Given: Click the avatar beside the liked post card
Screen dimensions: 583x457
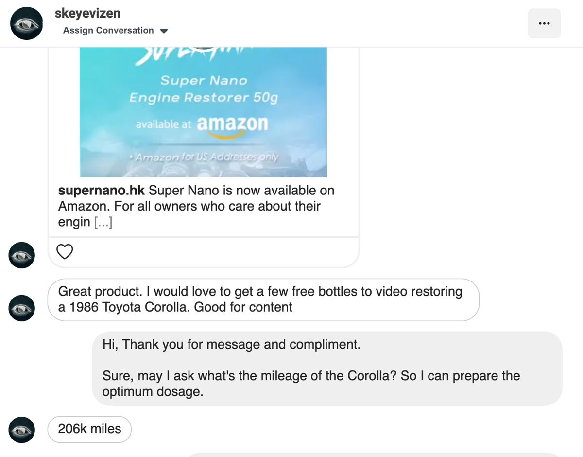Looking at the screenshot, I should pos(21,255).
